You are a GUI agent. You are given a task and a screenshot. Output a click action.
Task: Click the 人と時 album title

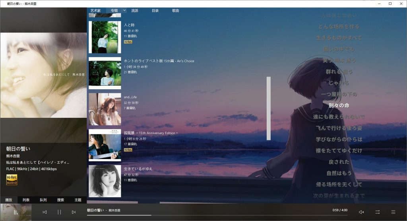129,25
